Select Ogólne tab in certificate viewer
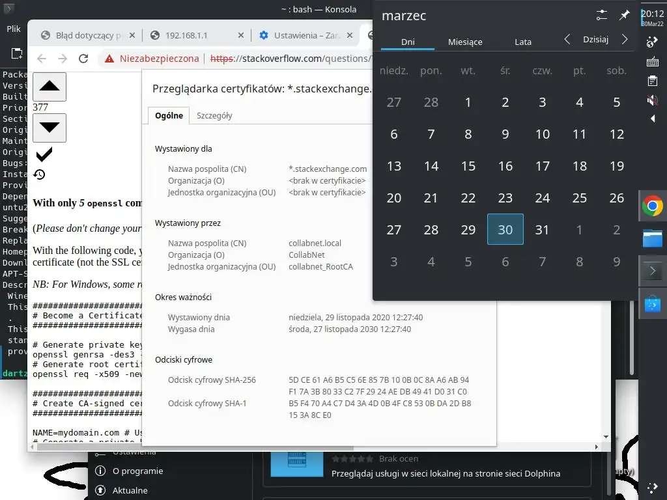Viewport: 667px width, 500px height. [x=169, y=116]
